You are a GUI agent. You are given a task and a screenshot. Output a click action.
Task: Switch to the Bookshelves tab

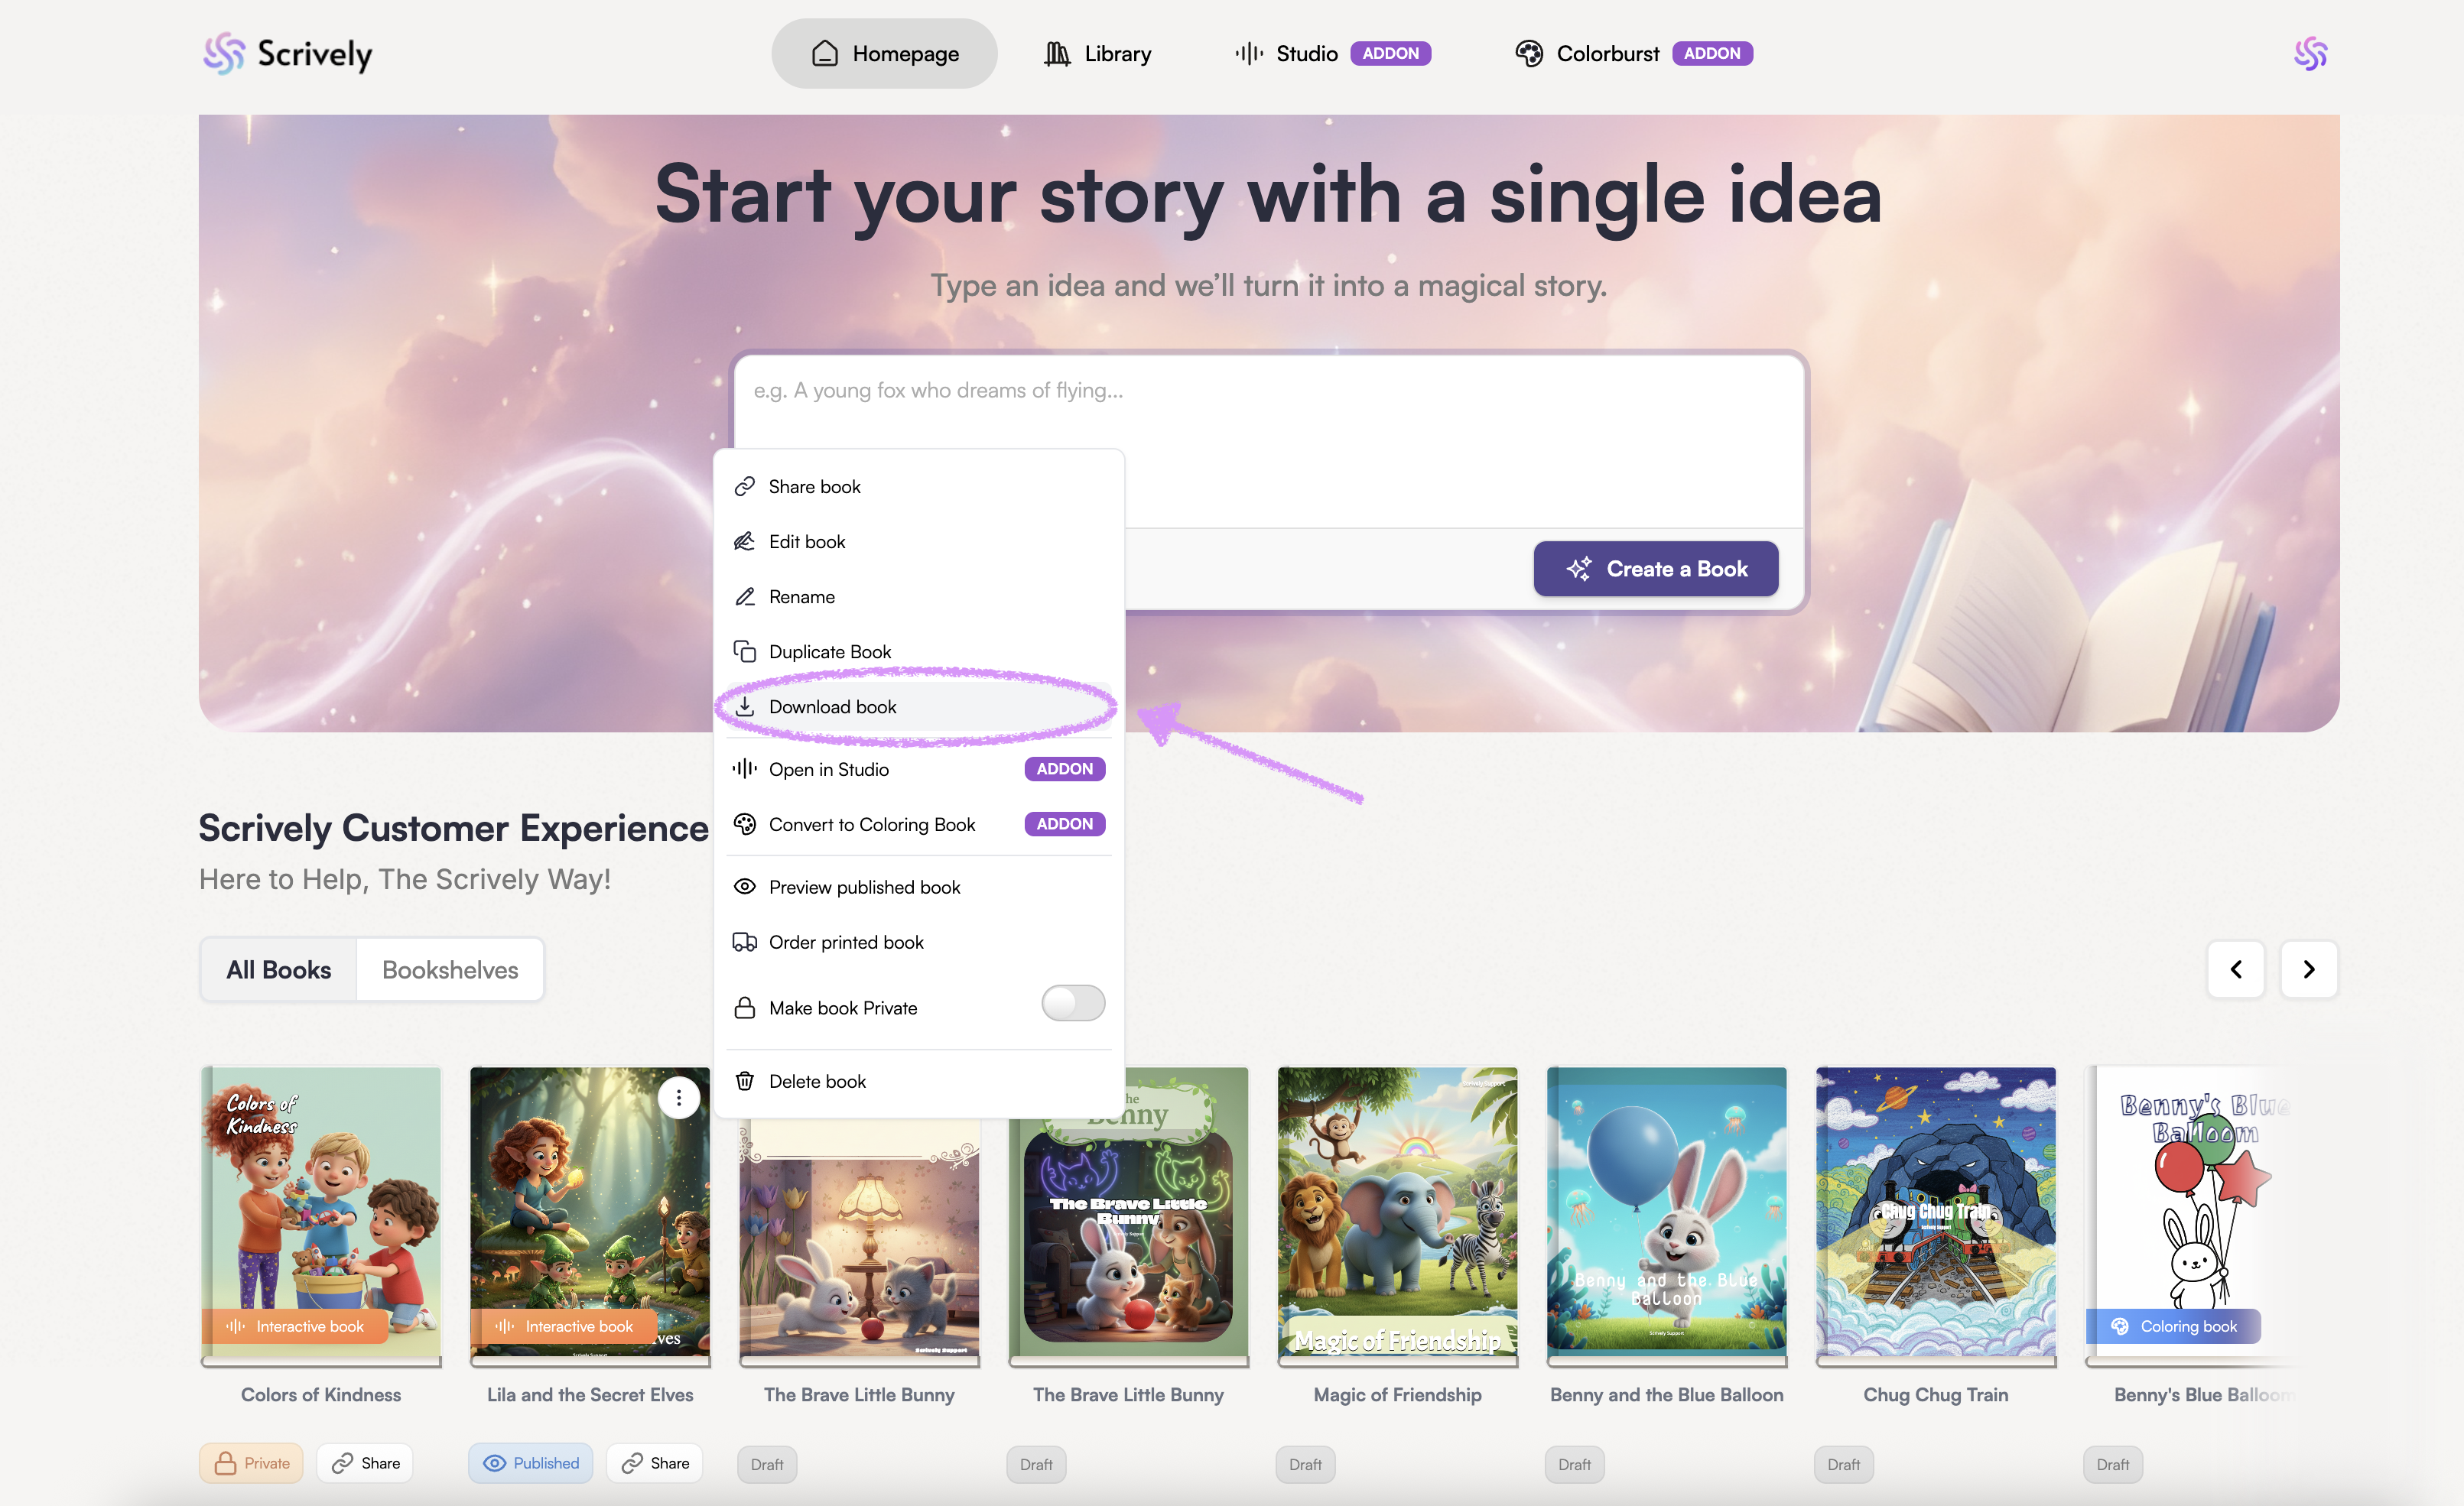450,969
